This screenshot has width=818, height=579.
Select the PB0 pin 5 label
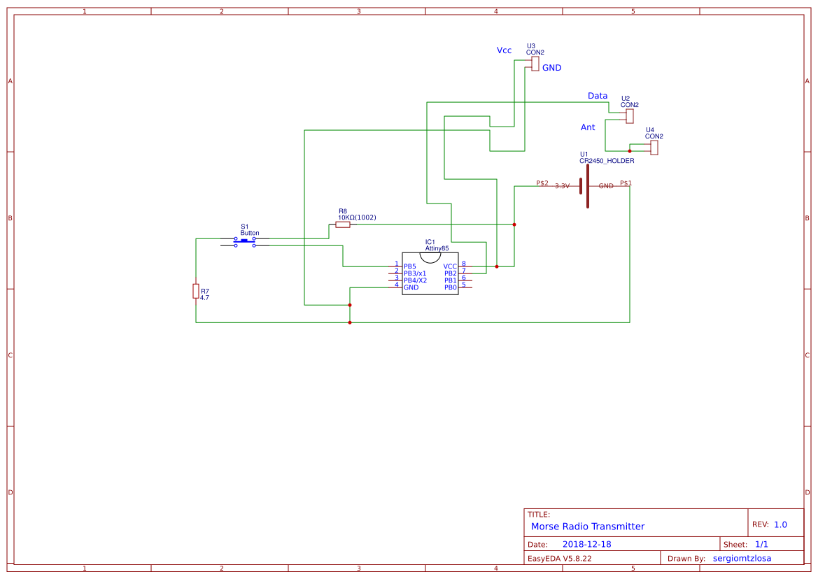[451, 287]
